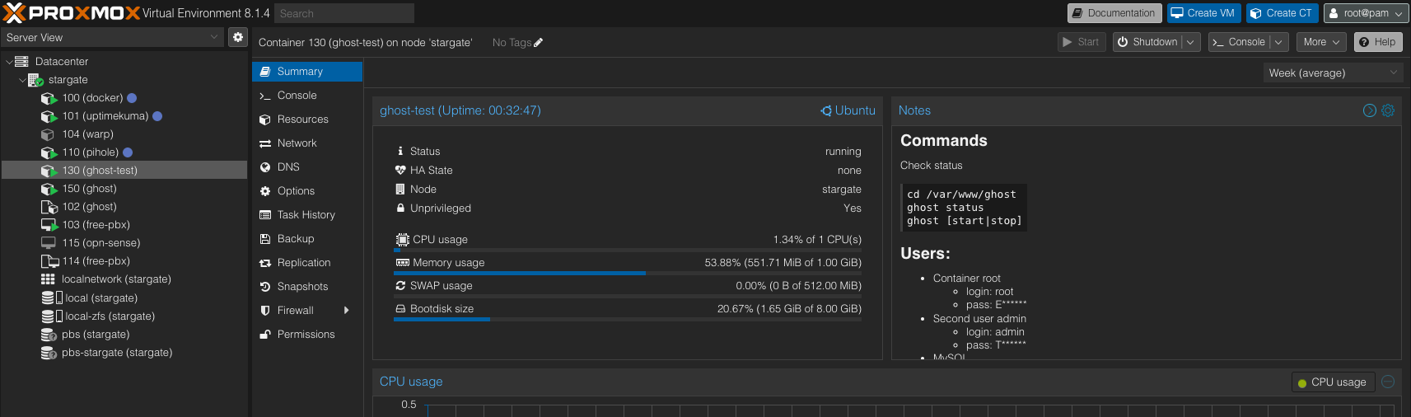This screenshot has height=417, width=1411.
Task: Open the Backup section for this container
Action: pyautogui.click(x=295, y=239)
